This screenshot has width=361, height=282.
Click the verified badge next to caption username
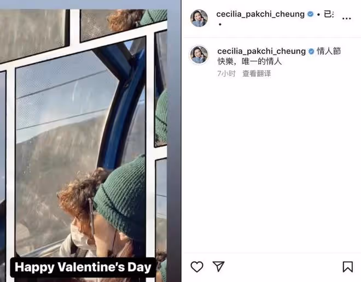[x=311, y=51]
